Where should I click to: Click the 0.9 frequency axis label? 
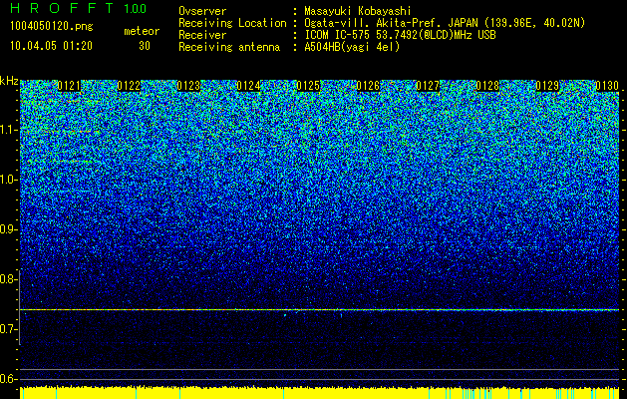[x=8, y=229]
